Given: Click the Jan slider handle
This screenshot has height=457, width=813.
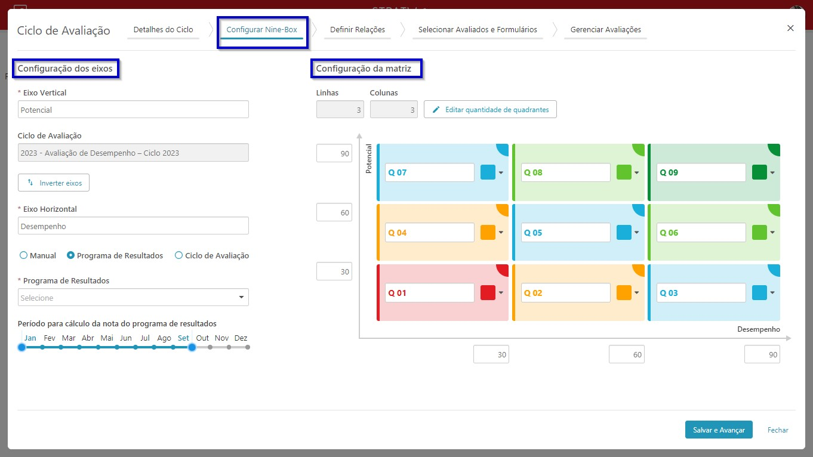Looking at the screenshot, I should click(x=22, y=347).
